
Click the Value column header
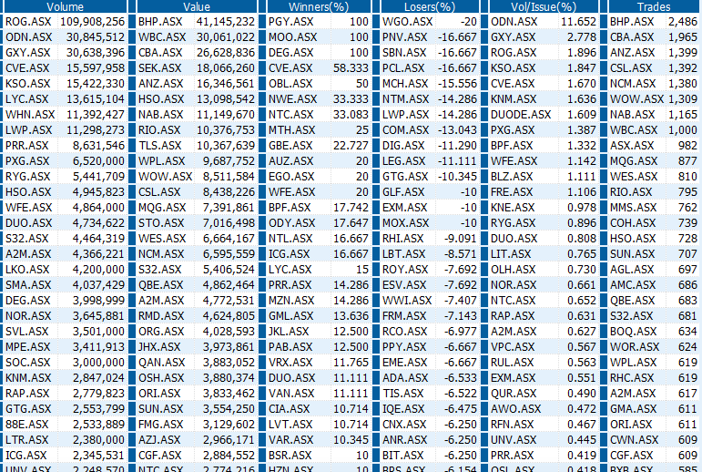pyautogui.click(x=197, y=6)
